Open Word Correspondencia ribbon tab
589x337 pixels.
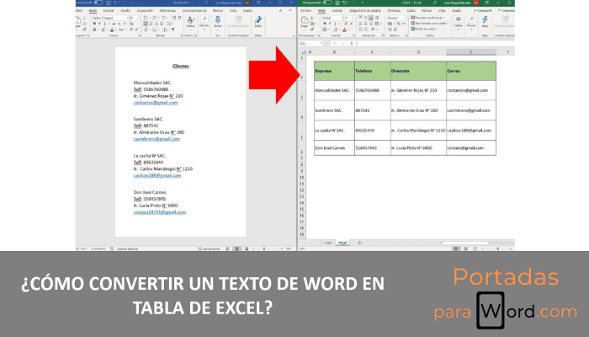[194, 10]
